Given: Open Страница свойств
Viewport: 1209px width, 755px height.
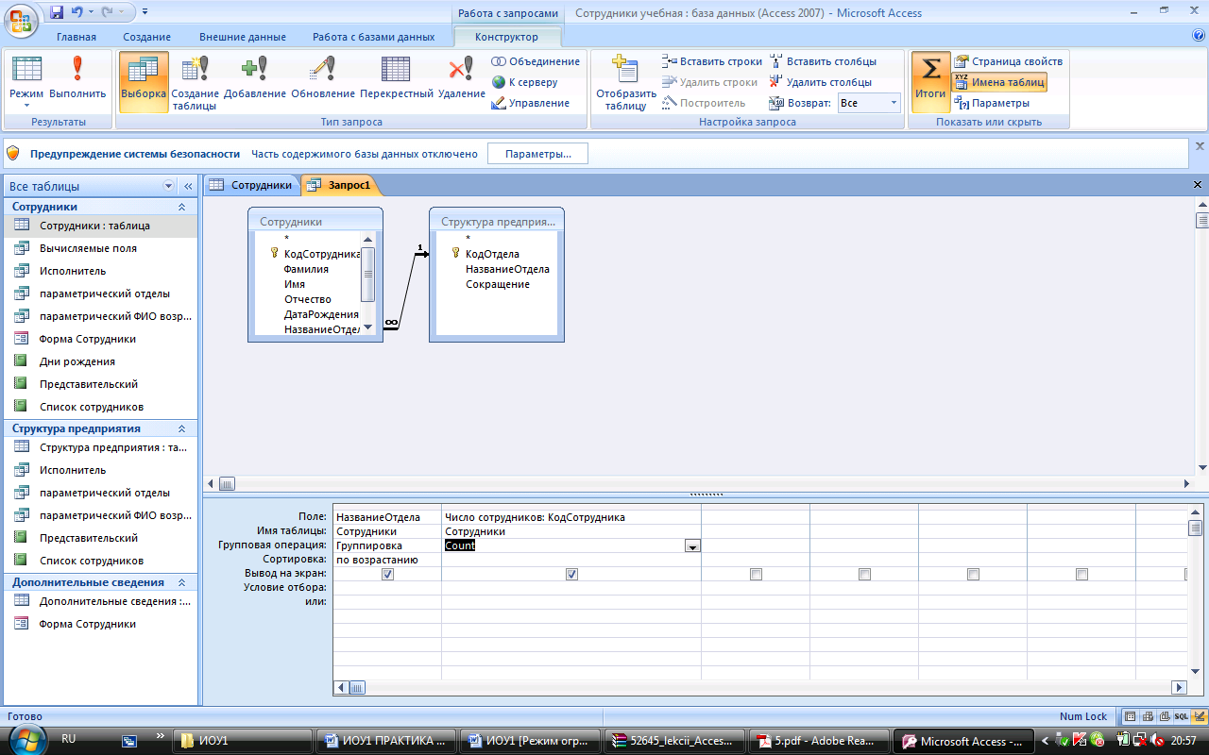Looking at the screenshot, I should pyautogui.click(x=1009, y=61).
